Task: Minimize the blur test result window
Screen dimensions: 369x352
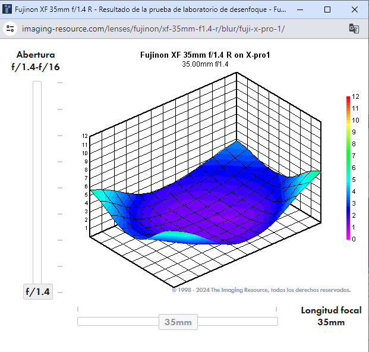Action: pyautogui.click(x=300, y=10)
